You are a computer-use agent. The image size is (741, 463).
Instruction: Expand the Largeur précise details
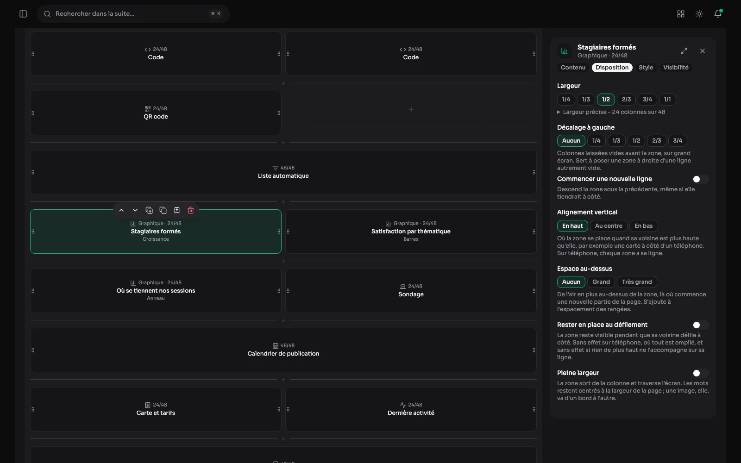(x=611, y=112)
